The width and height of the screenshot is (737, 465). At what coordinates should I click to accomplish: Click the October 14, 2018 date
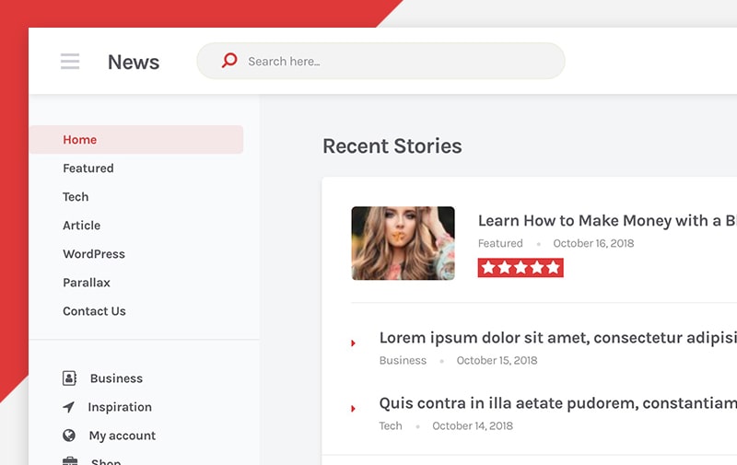473,425
